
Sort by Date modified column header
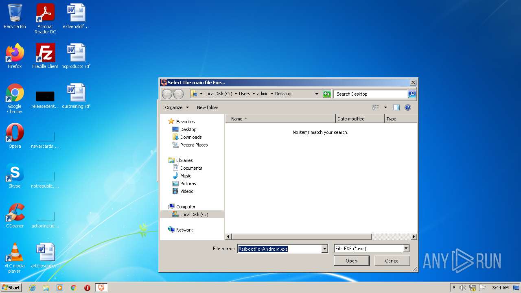tap(360, 119)
